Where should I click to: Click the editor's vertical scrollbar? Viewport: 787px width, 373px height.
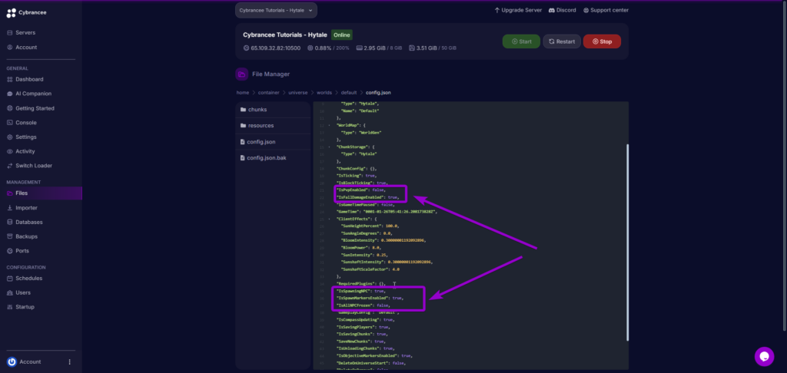pyautogui.click(x=627, y=230)
